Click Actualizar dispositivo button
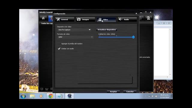 (x=107, y=30)
